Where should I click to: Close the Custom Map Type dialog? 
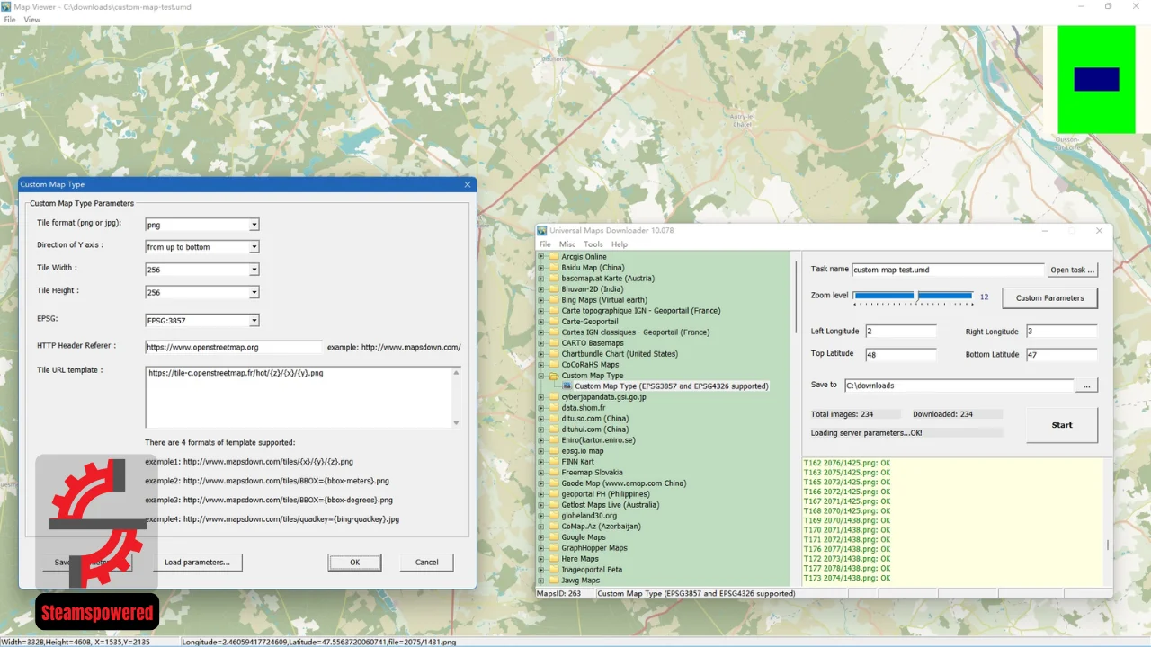(467, 184)
